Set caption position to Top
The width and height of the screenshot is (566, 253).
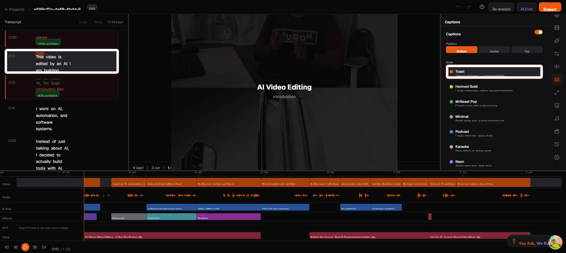coord(527,50)
